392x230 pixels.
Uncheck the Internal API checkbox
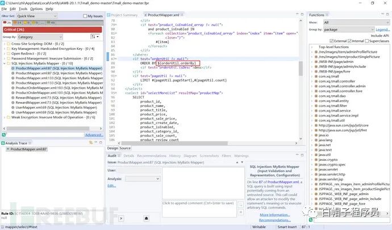pos(349,41)
